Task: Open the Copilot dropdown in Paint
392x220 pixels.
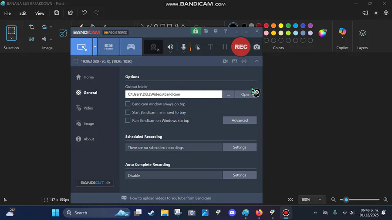Action: point(342,37)
